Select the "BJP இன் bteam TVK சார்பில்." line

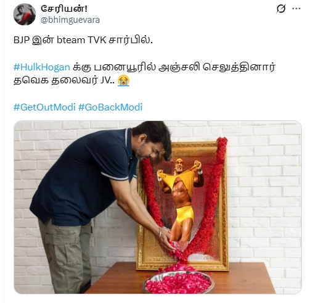(x=83, y=39)
